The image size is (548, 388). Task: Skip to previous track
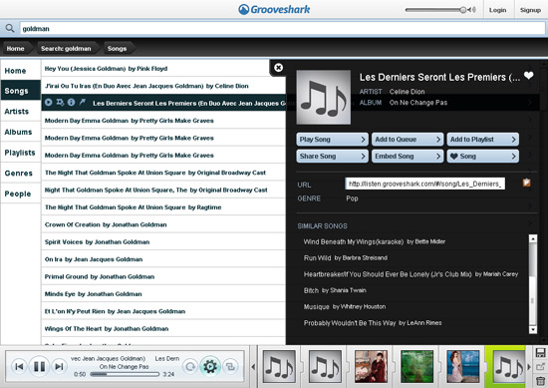click(19, 366)
